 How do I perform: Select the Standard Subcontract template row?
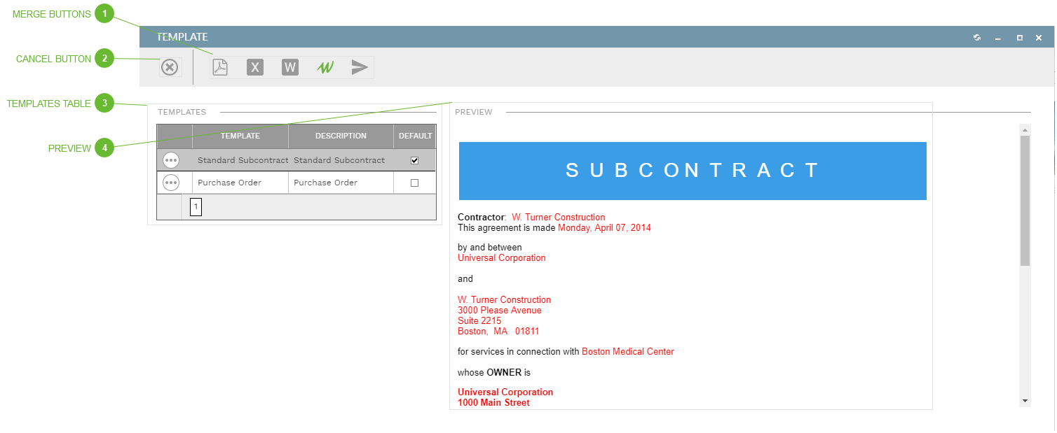(243, 159)
